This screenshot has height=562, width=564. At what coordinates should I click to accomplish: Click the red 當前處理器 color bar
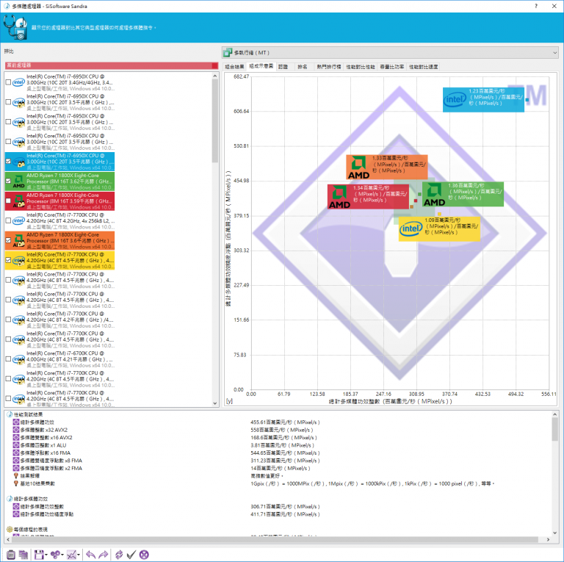point(112,65)
